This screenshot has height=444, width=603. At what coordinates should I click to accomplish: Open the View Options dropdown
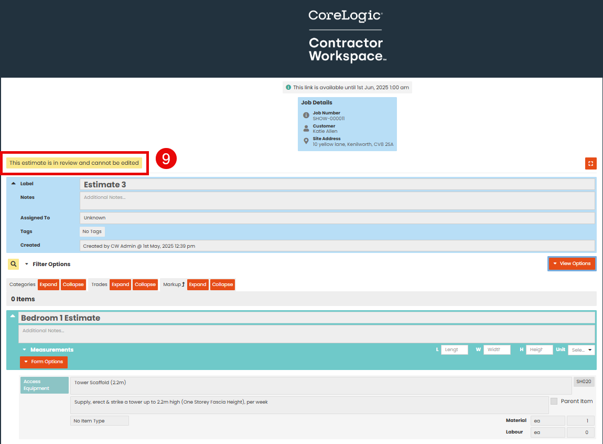[572, 263]
